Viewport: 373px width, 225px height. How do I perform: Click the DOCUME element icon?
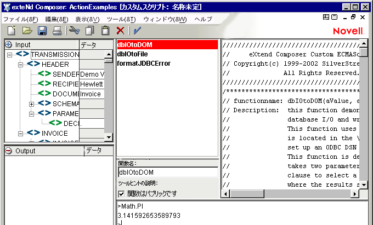(44, 94)
